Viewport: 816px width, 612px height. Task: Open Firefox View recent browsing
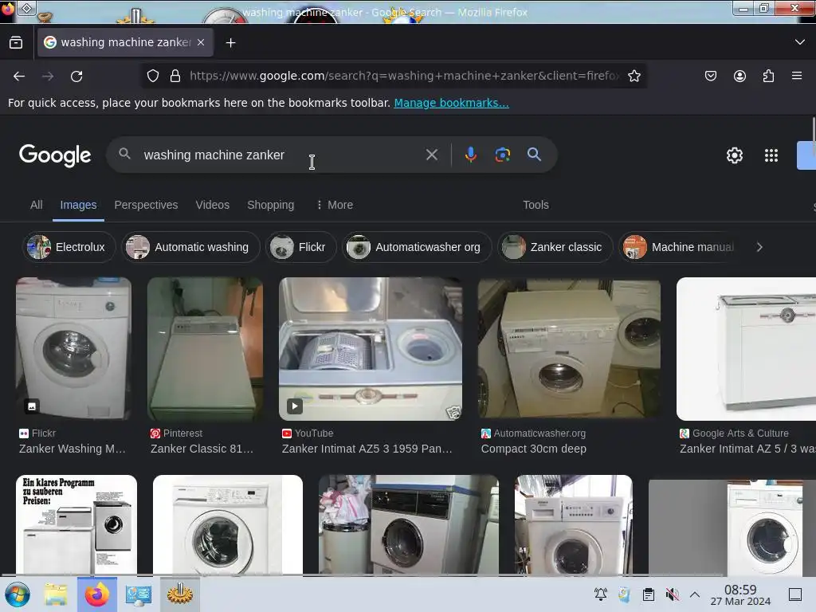pyautogui.click(x=16, y=43)
